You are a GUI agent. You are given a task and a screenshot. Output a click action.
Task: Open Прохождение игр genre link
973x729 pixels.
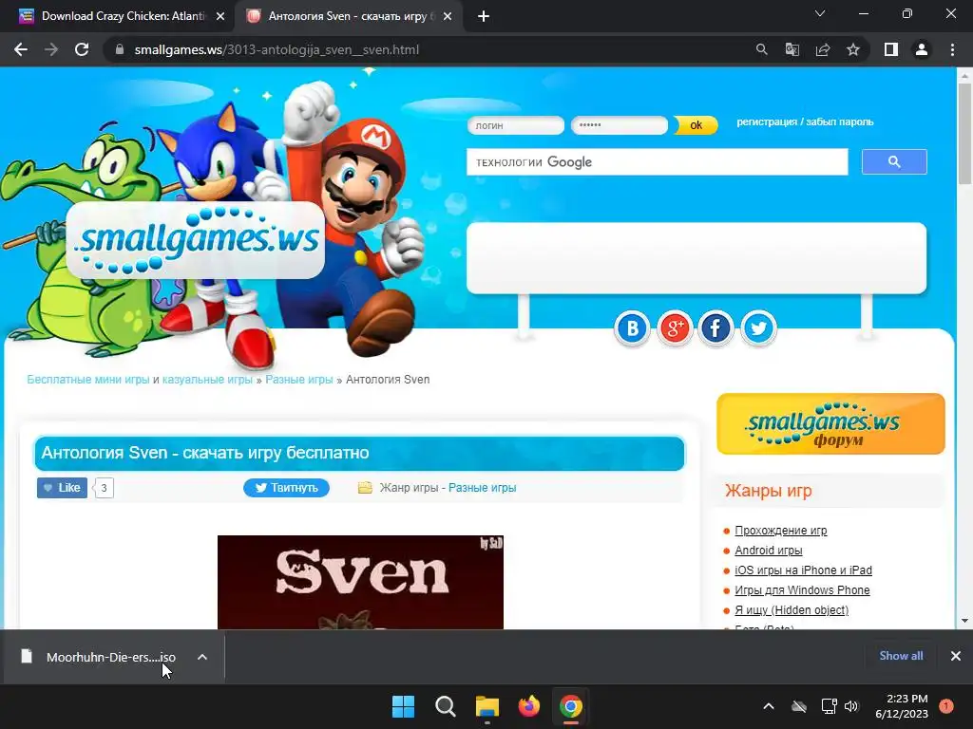[x=781, y=531]
